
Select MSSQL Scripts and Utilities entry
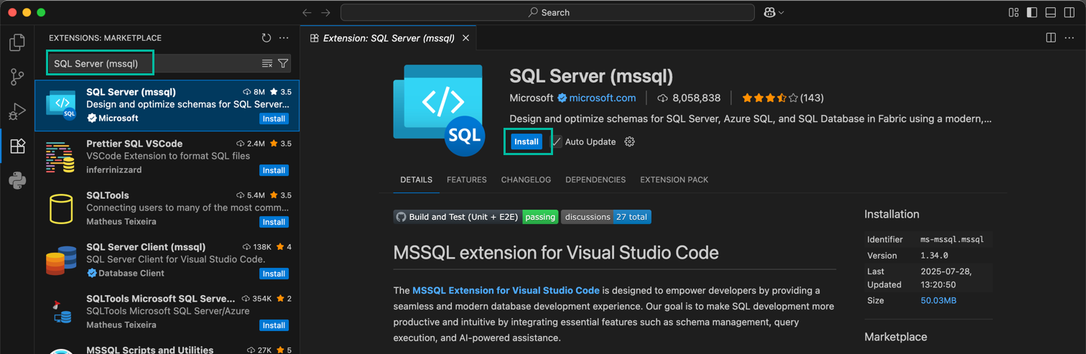[x=167, y=348]
